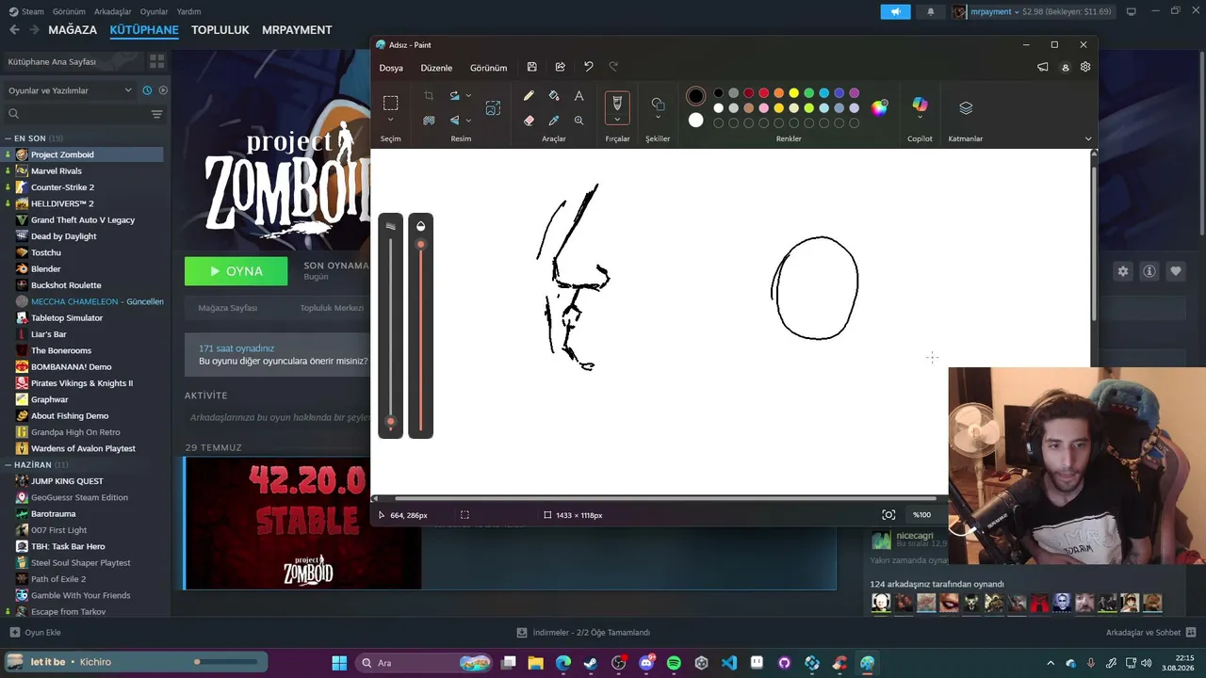Open Mağaza Sayfası link for Project Zomboid
1206x678 pixels.
227,308
